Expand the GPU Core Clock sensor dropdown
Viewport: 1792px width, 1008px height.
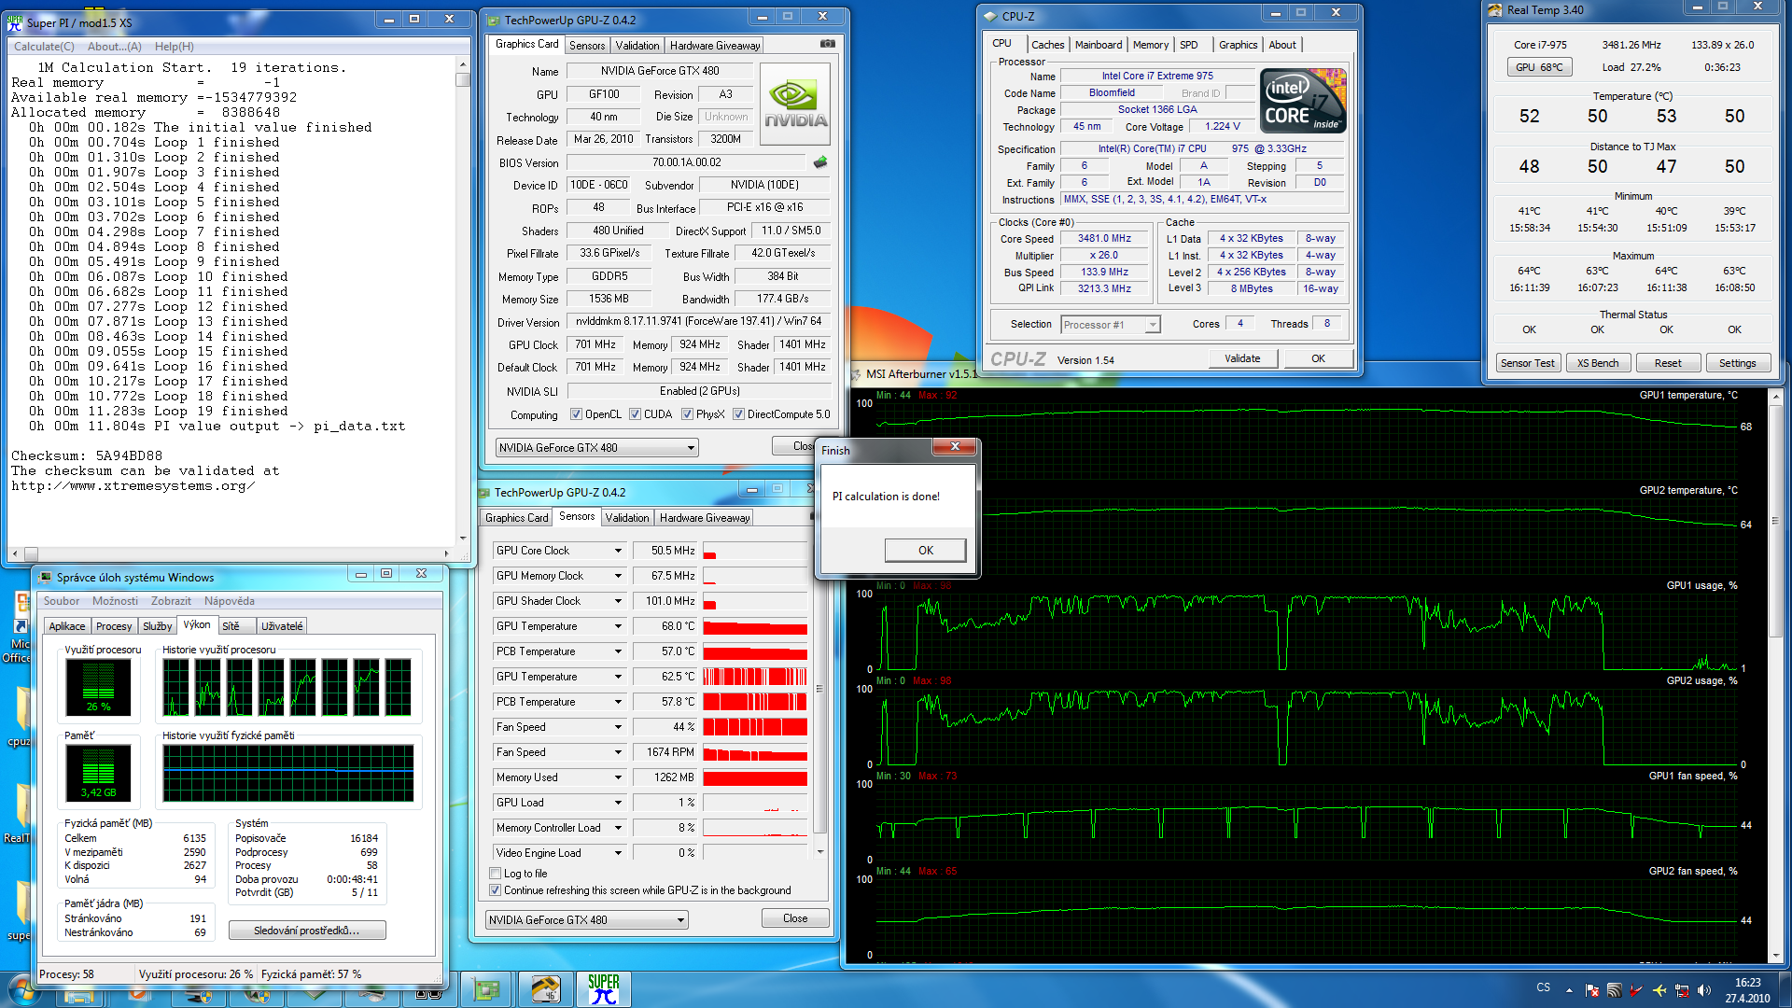coord(618,551)
